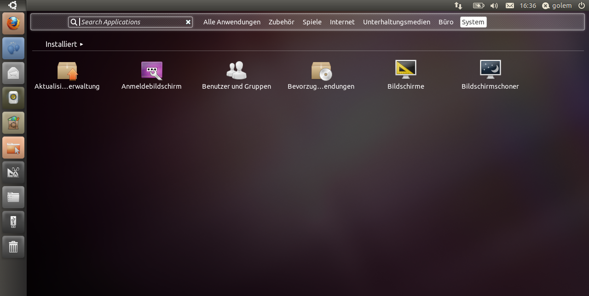Open the network connections indicator menu
589x296 pixels.
pos(458,6)
